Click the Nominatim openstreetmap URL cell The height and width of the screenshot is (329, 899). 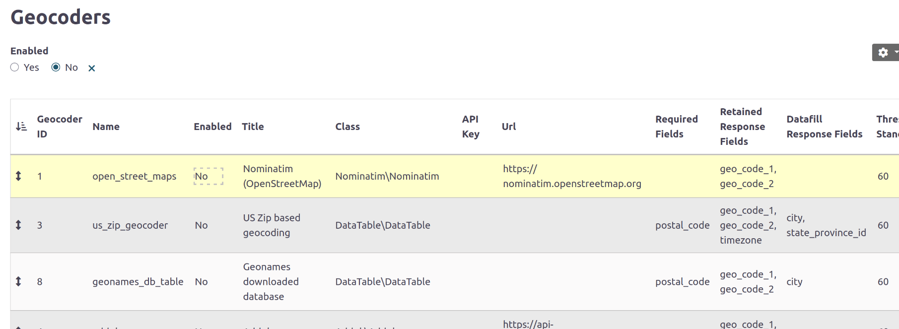[571, 176]
